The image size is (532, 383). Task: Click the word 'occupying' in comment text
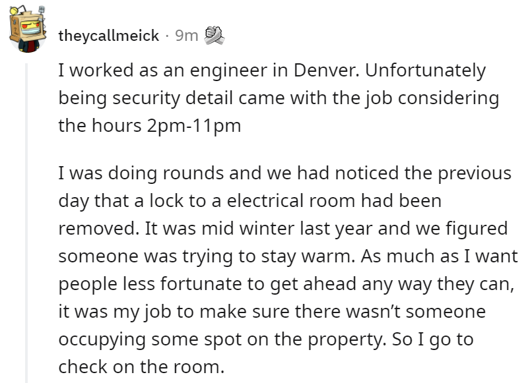pyautogui.click(x=102, y=339)
